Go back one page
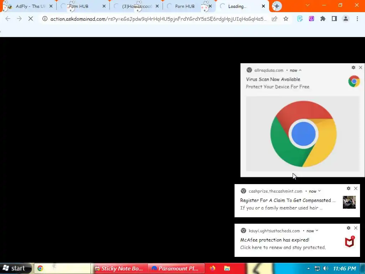This screenshot has height=274, width=365. click(x=8, y=19)
